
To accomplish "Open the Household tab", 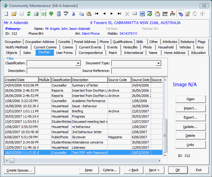I will point(166,47).
